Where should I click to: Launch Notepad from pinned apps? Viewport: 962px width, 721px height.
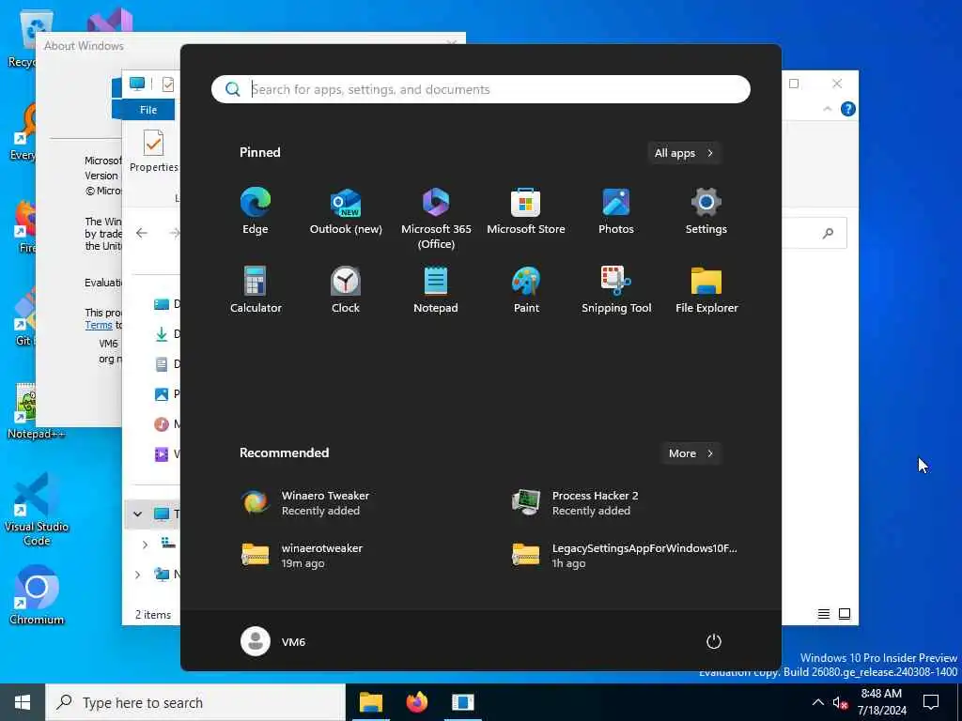pyautogui.click(x=436, y=290)
